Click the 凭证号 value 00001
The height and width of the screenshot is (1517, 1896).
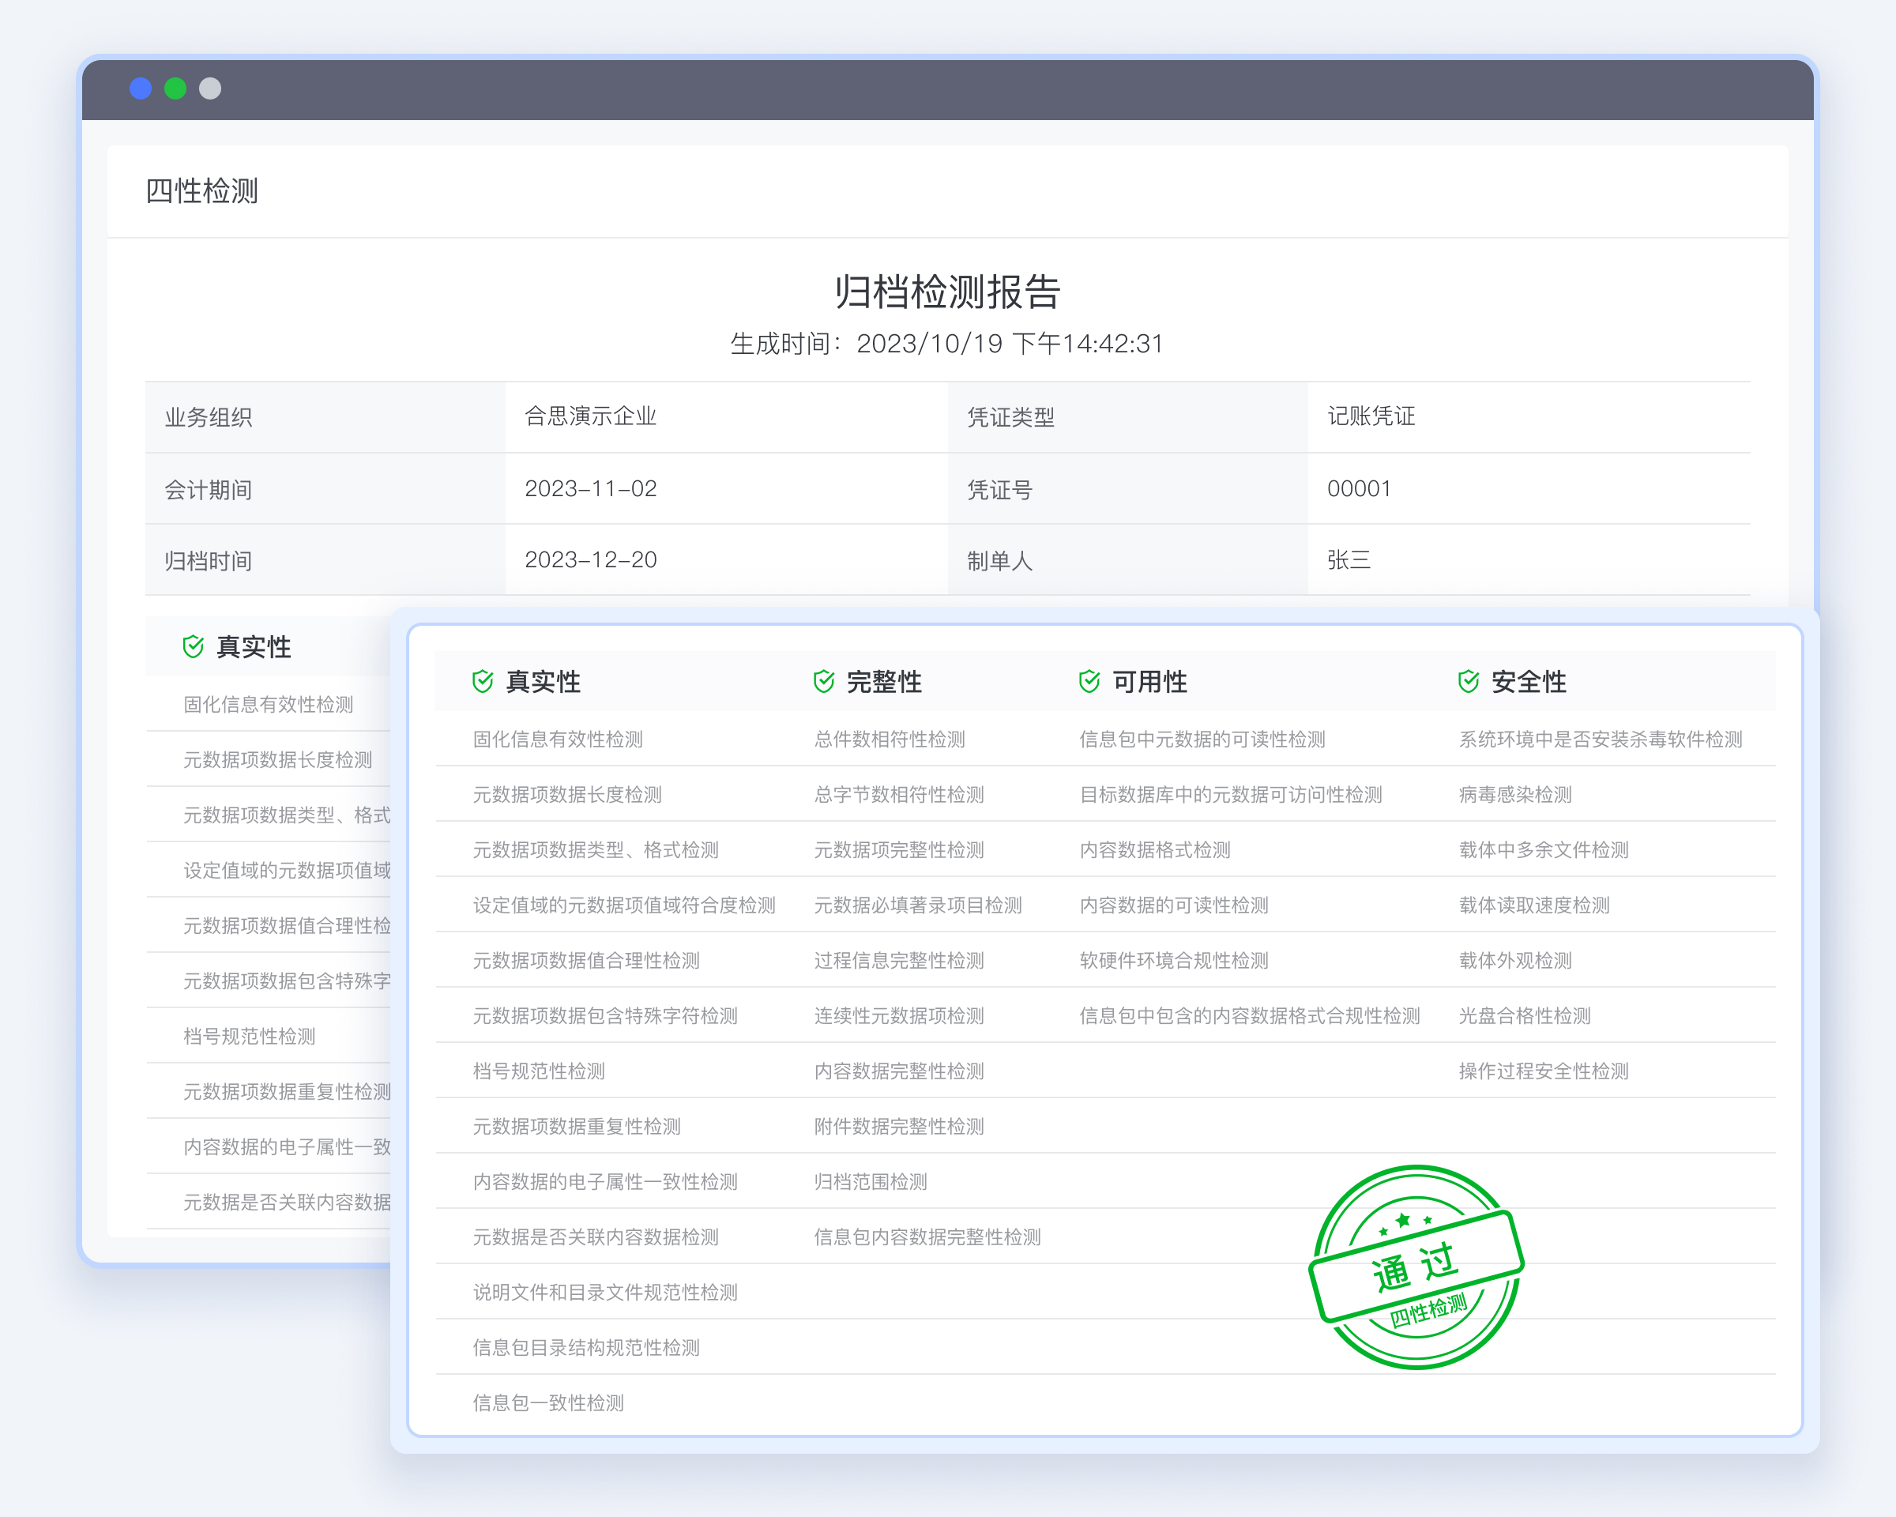click(x=1359, y=489)
